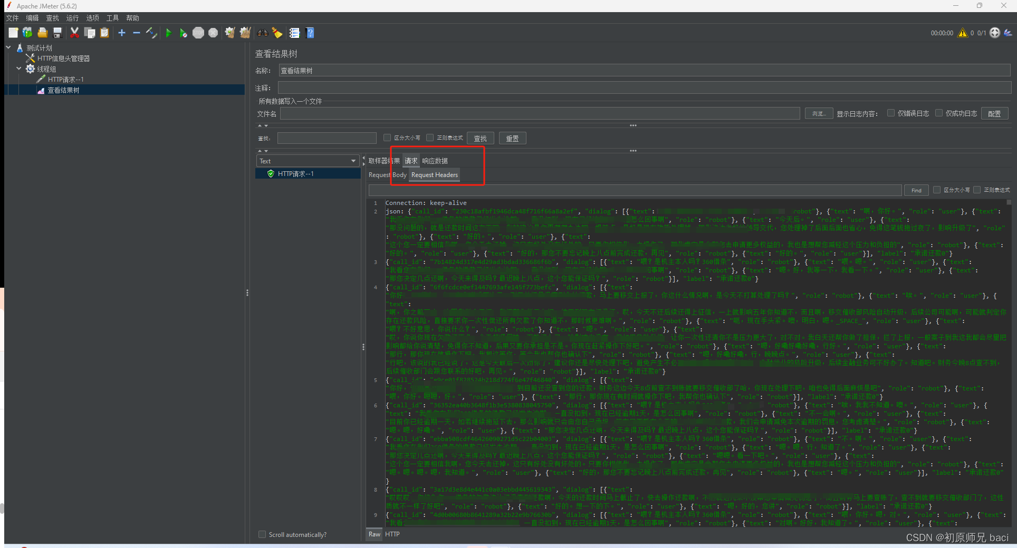Image resolution: width=1017 pixels, height=548 pixels.
Task: Toggle element enabled state with the toggle icon
Action: (x=151, y=33)
